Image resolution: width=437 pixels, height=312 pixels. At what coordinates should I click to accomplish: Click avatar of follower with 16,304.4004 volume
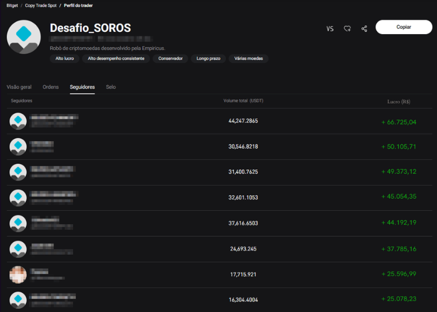tap(18, 299)
